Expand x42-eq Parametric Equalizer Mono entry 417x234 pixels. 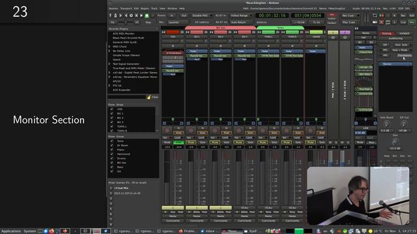pos(109,77)
